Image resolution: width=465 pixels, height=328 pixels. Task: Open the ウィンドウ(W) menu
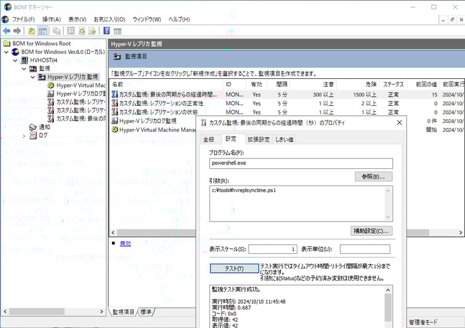[x=147, y=20]
